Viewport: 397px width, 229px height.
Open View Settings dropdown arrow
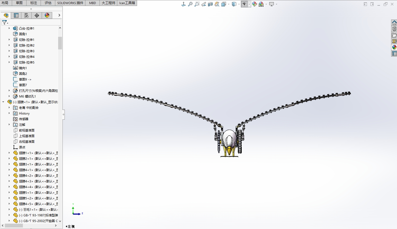coord(276,4)
